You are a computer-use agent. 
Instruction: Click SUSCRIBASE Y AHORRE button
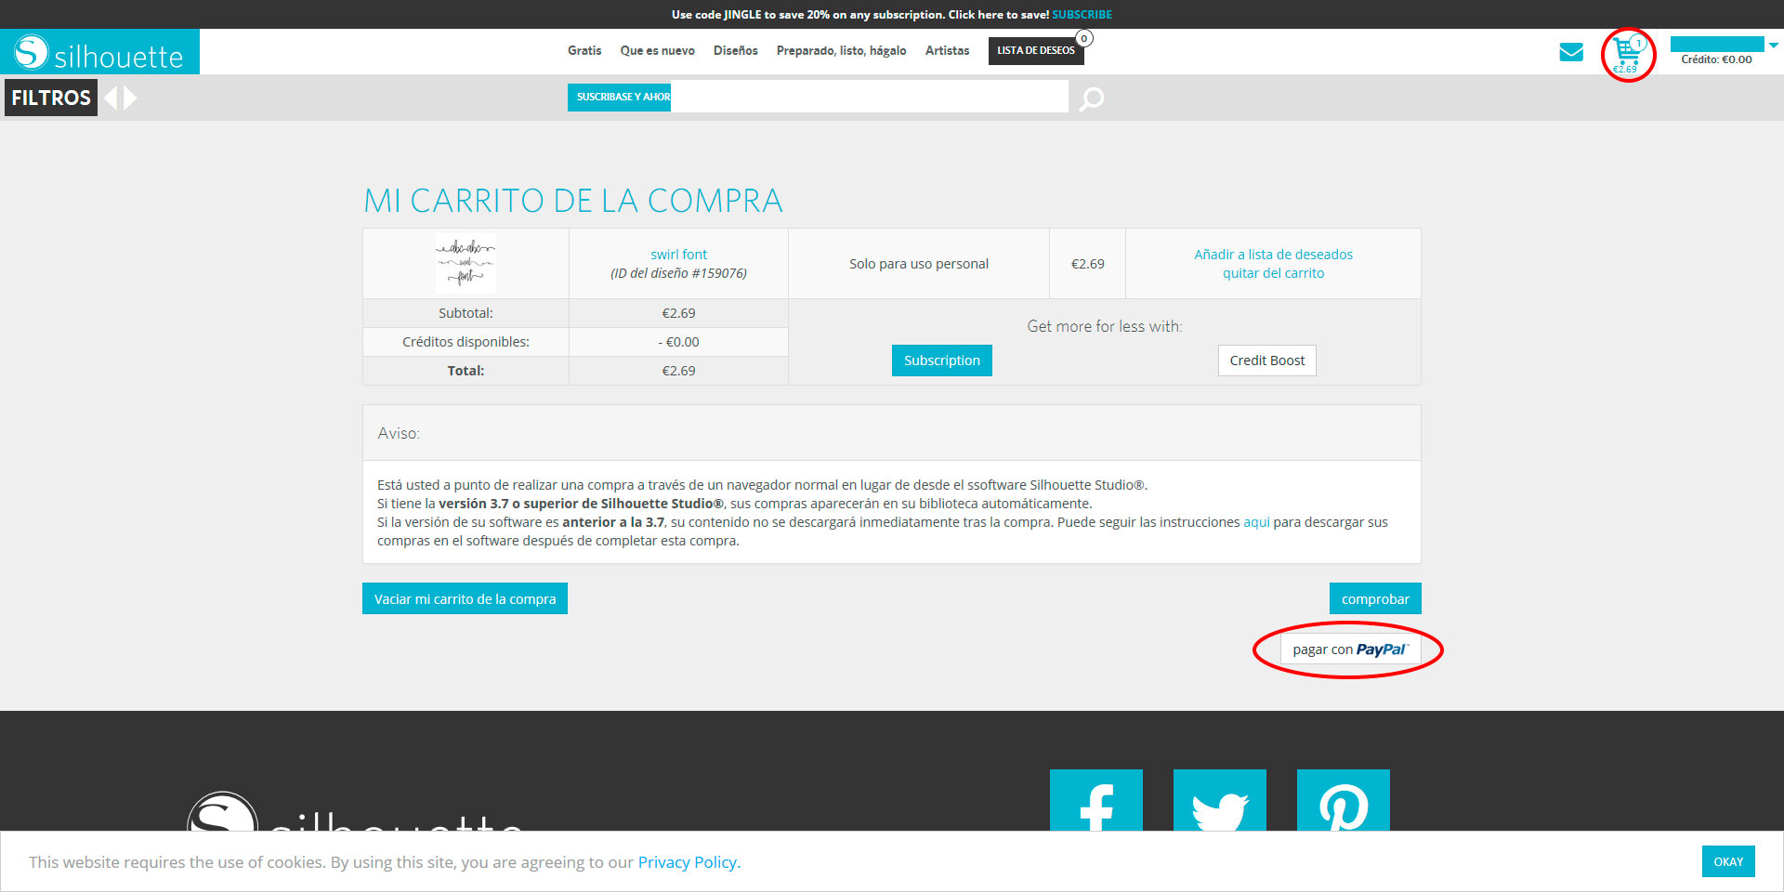coord(620,97)
